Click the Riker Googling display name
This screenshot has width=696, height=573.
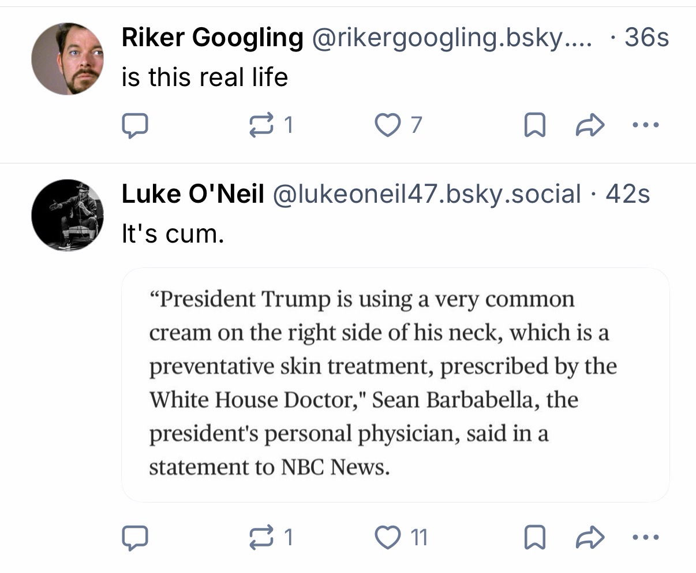(x=212, y=38)
